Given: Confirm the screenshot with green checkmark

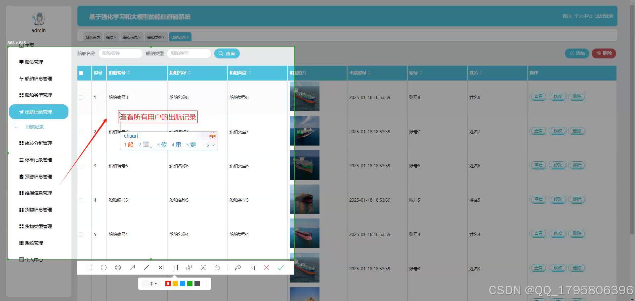Looking at the screenshot, I should pos(281,268).
